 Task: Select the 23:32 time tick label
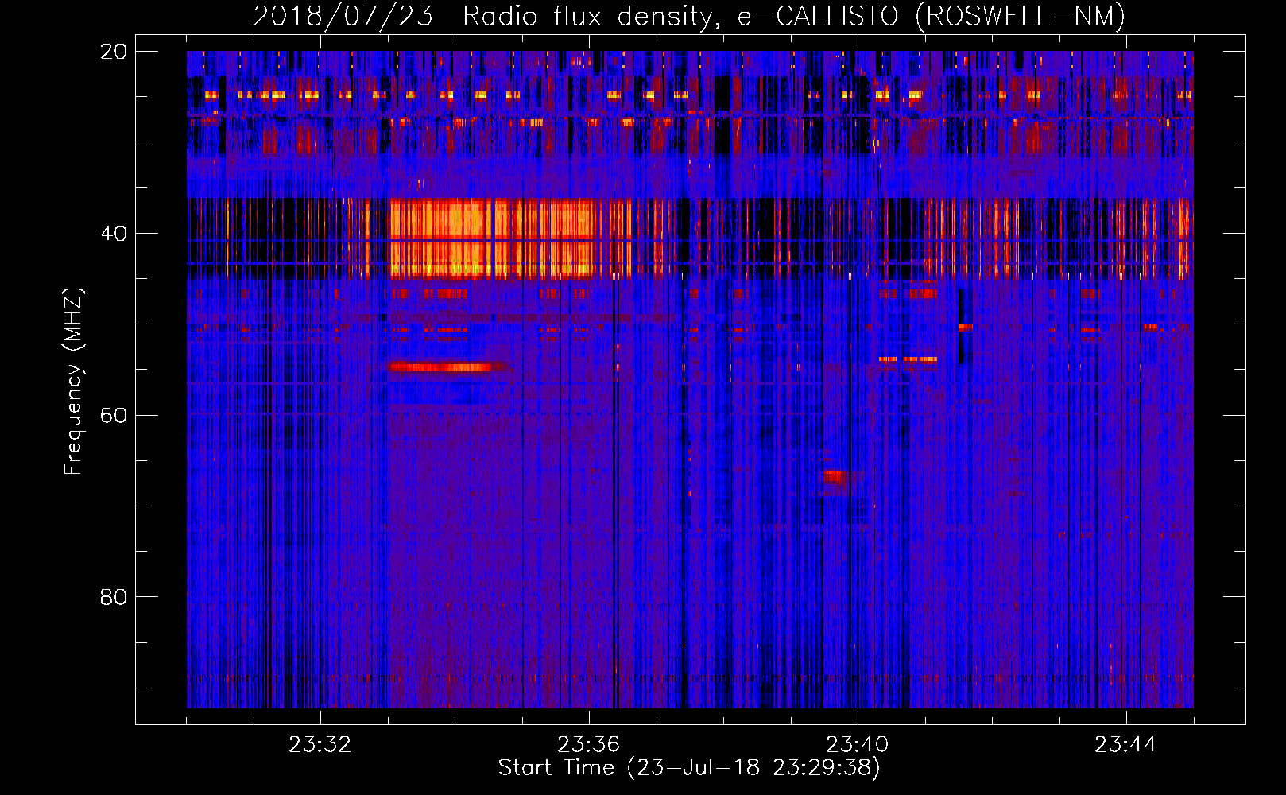[x=320, y=745]
